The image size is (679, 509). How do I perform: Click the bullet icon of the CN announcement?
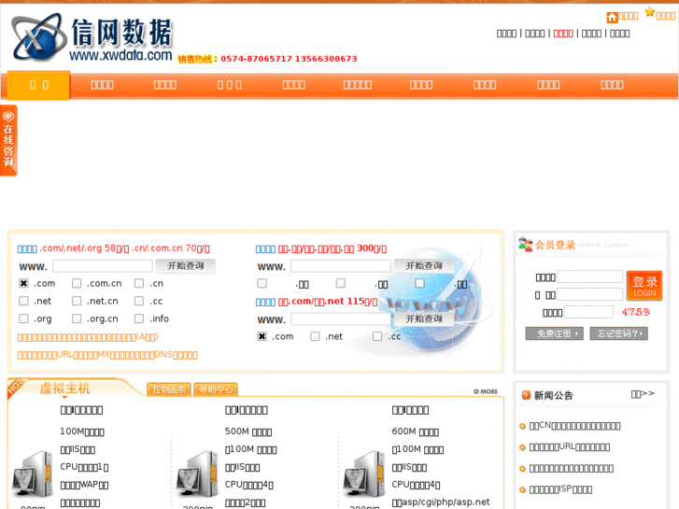[522, 426]
